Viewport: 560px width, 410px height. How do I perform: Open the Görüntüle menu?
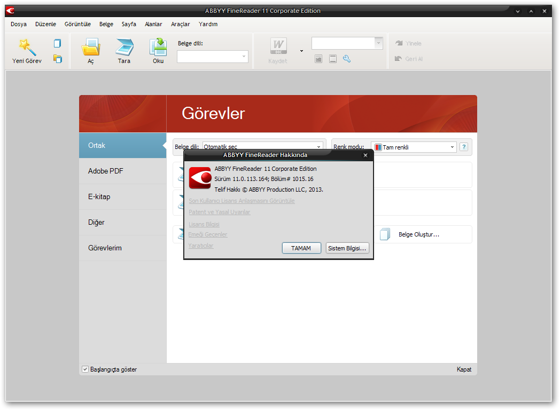click(77, 24)
